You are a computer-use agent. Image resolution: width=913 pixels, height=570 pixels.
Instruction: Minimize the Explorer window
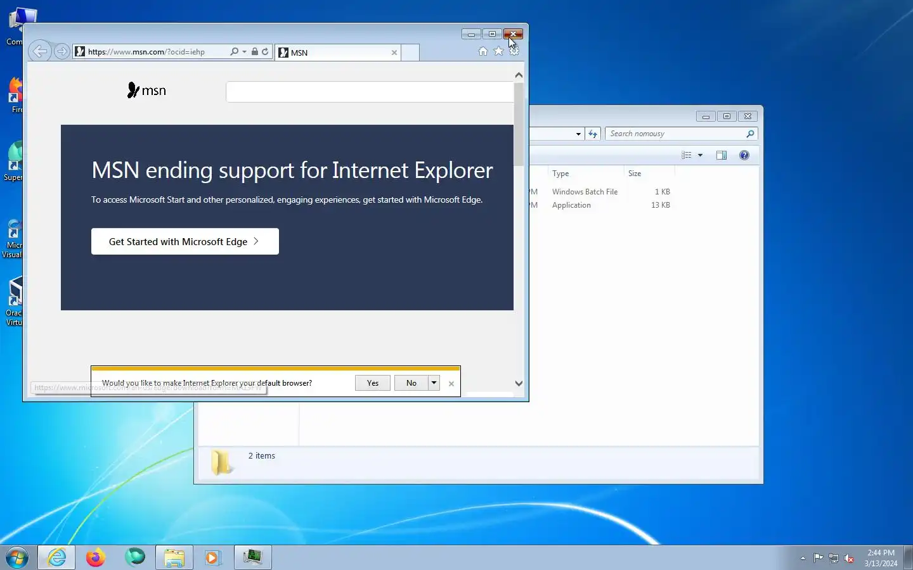click(706, 117)
